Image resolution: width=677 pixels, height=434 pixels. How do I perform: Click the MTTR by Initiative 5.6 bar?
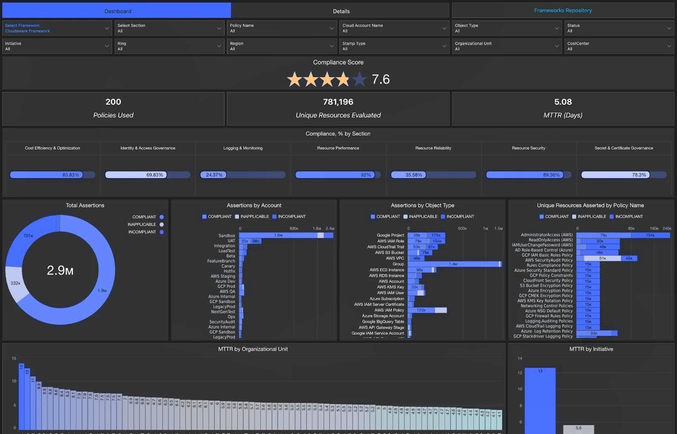click(578, 429)
